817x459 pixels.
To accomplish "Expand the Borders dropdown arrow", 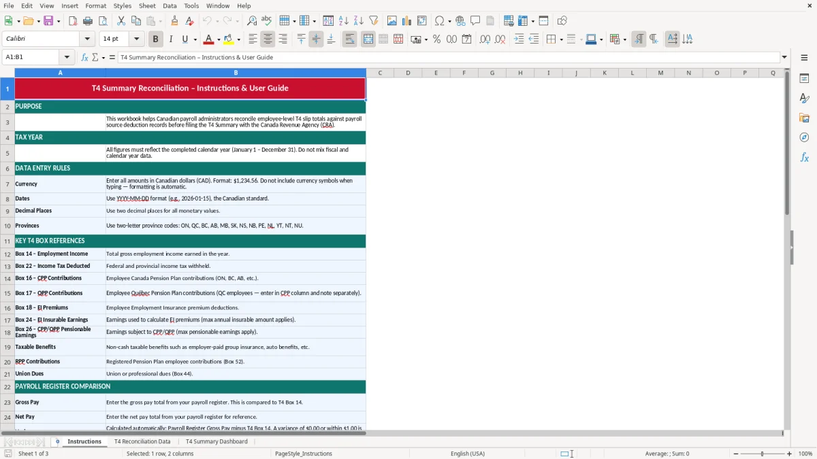I will pos(561,39).
